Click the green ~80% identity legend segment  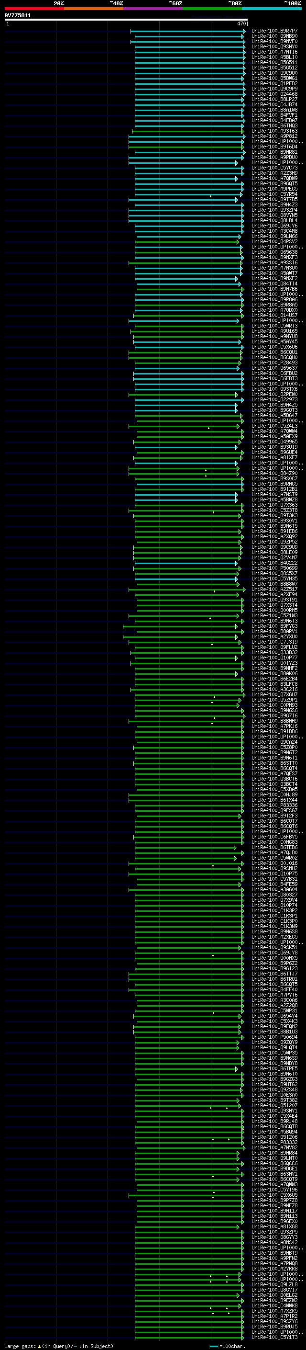[x=212, y=9]
